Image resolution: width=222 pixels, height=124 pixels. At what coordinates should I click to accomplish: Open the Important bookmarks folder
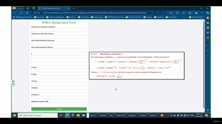tap(171, 17)
